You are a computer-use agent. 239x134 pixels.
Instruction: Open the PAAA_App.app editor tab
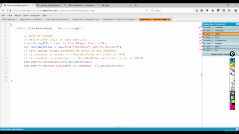point(9,19)
